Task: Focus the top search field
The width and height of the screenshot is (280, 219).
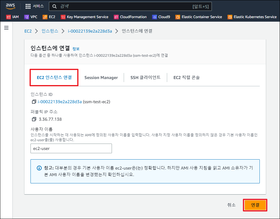Action: click(x=130, y=6)
